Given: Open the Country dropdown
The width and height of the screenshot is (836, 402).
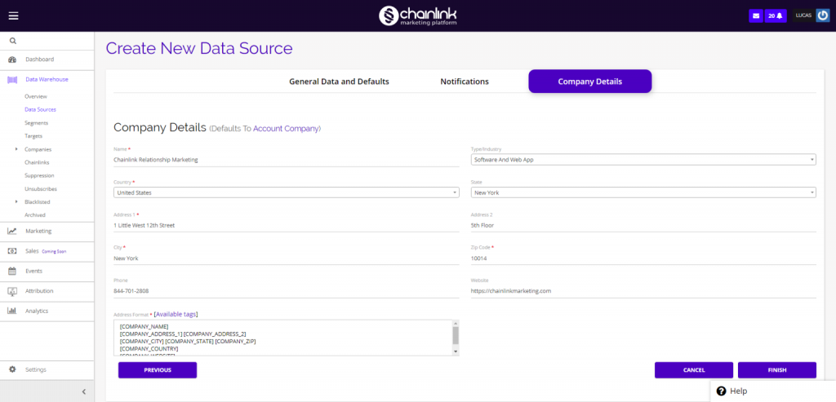Looking at the screenshot, I should [287, 192].
